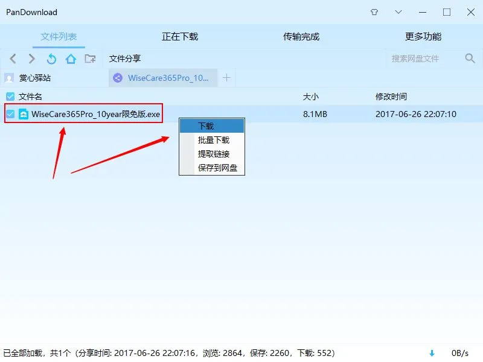Click the 2017-06-26 22:07:10 modified time
Screen dimensions: 483x362
pyautogui.click(x=416, y=114)
